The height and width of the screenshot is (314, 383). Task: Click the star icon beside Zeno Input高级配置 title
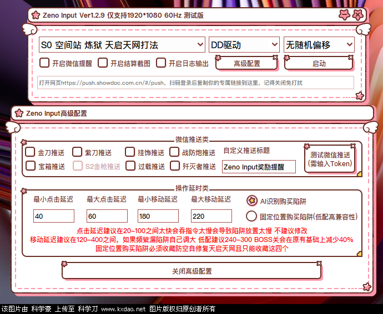tap(18, 114)
